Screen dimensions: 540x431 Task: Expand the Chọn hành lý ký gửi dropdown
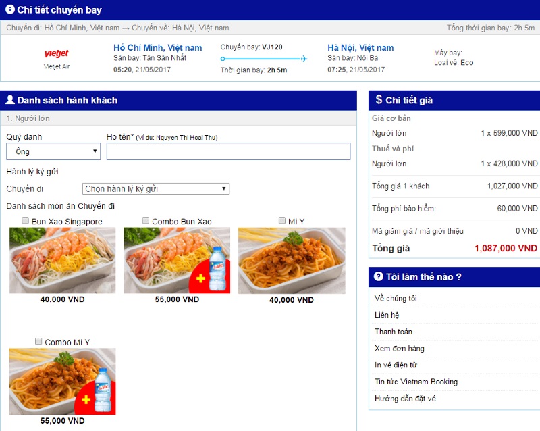pyautogui.click(x=156, y=189)
